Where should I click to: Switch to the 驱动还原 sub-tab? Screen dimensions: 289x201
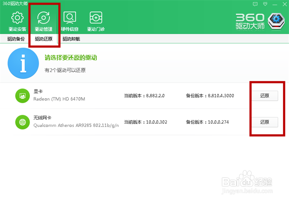44,39
